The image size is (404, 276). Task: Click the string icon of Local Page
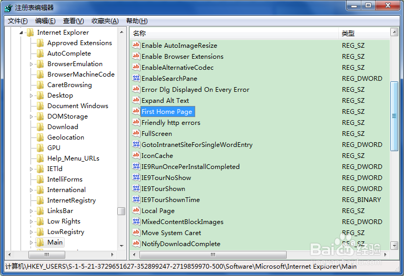tap(136, 211)
